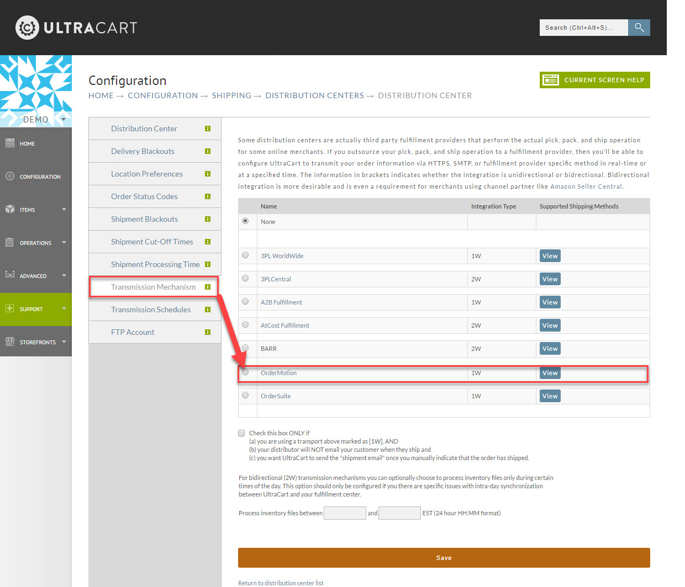Click the DISTRIBUTION CENTERS breadcrumb link
685x587 pixels.
[314, 95]
